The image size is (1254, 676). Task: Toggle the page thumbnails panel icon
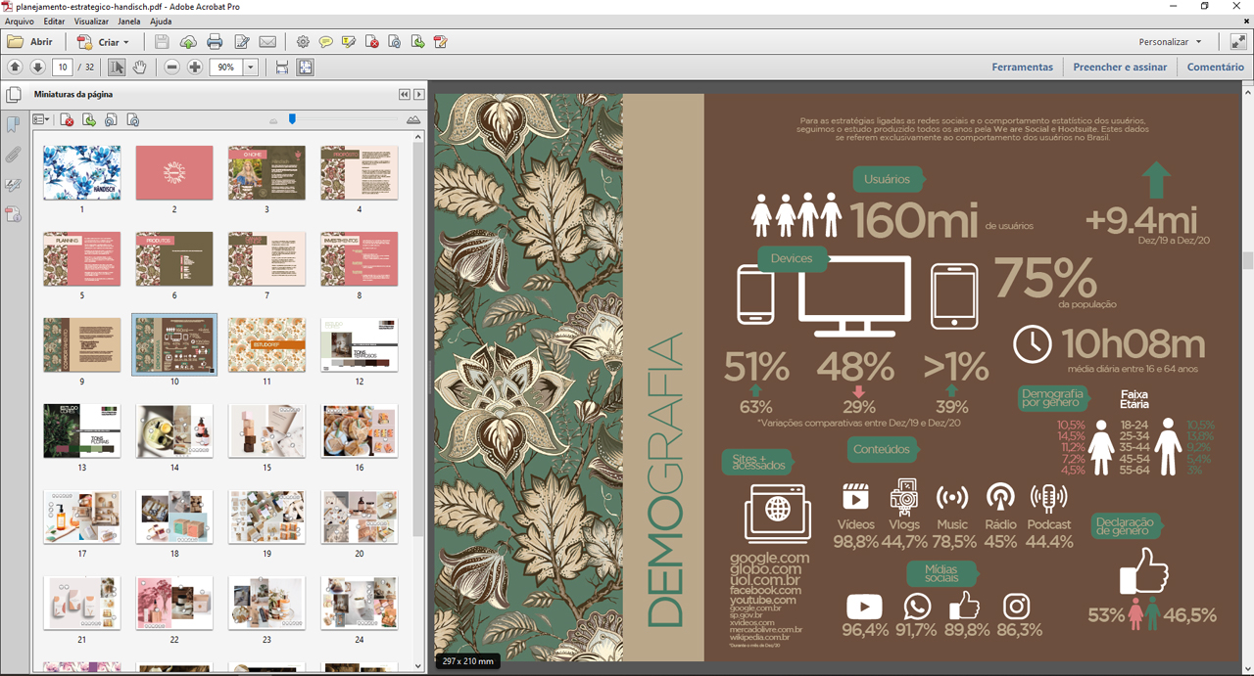point(14,95)
